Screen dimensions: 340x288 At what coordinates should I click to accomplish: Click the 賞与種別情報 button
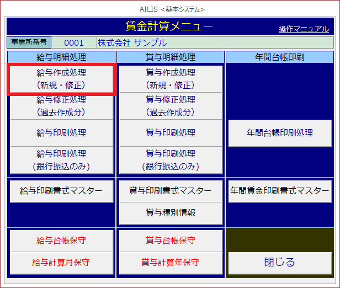[171, 212]
